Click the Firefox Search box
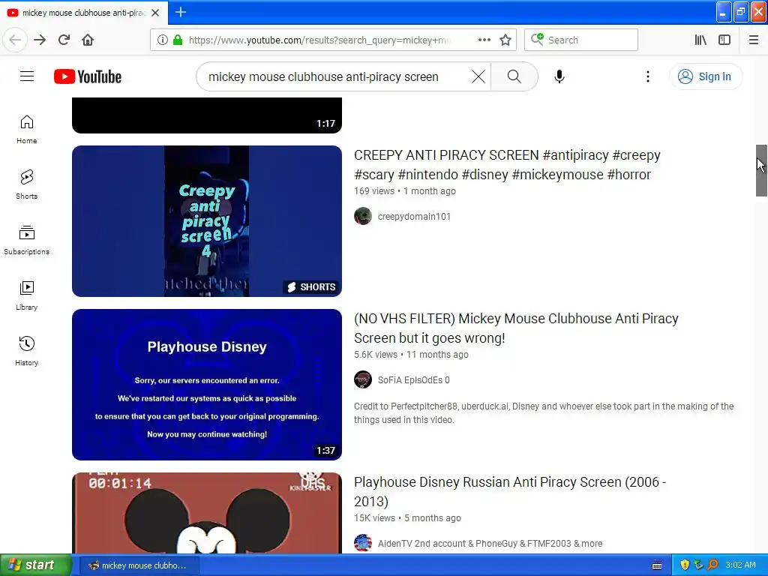 click(581, 40)
